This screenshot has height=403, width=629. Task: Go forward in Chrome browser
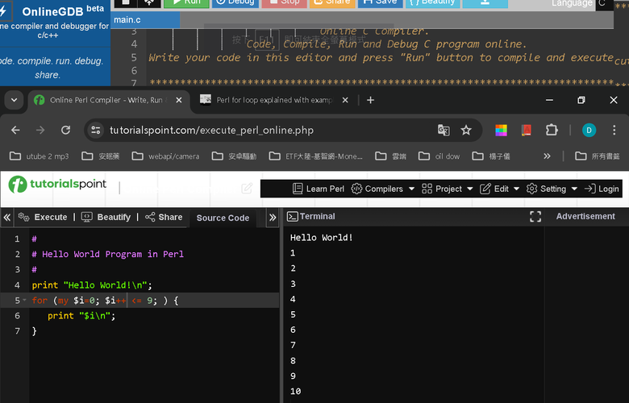tap(40, 131)
